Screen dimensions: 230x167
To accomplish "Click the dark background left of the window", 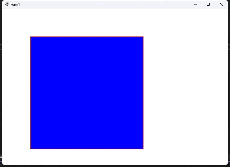I will 1,84.
